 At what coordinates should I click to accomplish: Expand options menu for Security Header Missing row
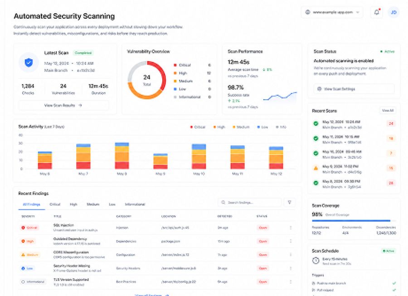(x=291, y=268)
